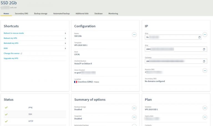
Task: Click the Reinstall my VPS link
Action: [11, 43]
